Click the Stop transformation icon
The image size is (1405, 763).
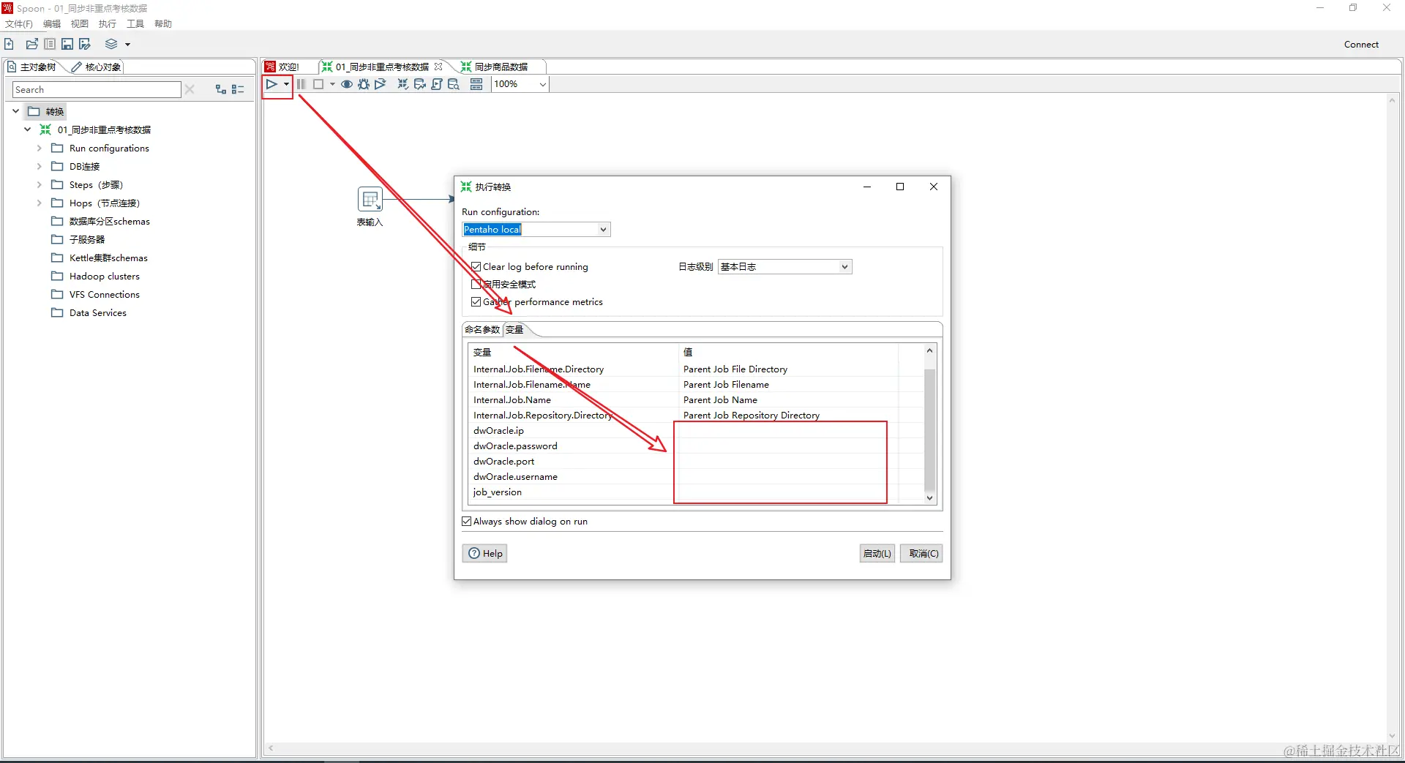[x=318, y=84]
